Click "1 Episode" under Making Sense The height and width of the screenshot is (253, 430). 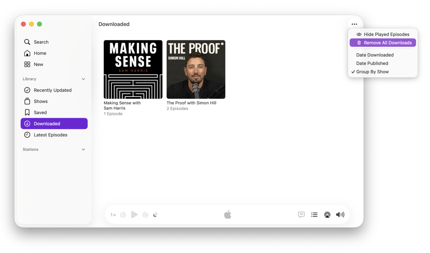click(113, 114)
